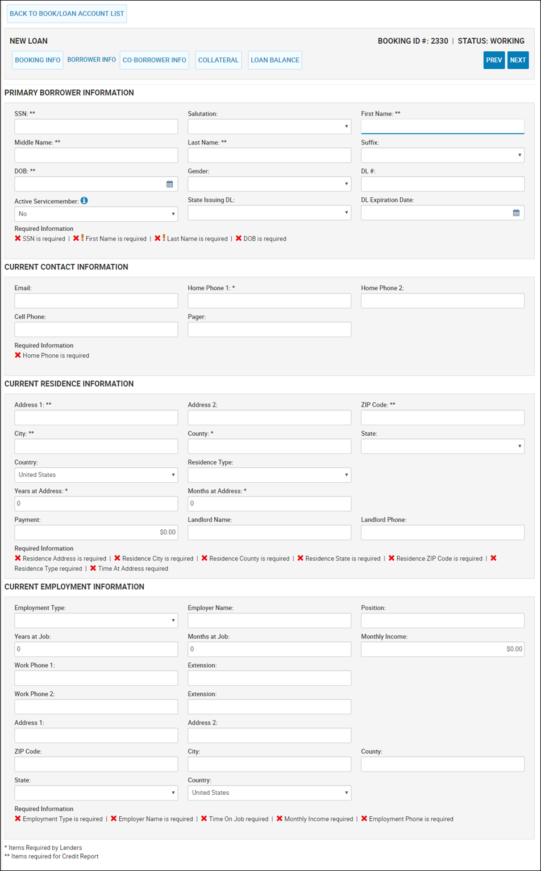Expand the employment State dropdown
This screenshot has width=541, height=871.
coord(96,793)
